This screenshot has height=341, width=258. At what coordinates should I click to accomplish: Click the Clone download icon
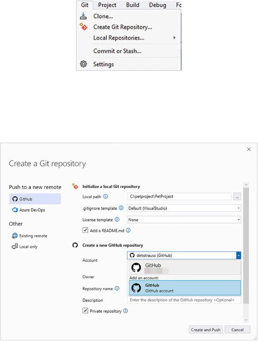[83, 16]
